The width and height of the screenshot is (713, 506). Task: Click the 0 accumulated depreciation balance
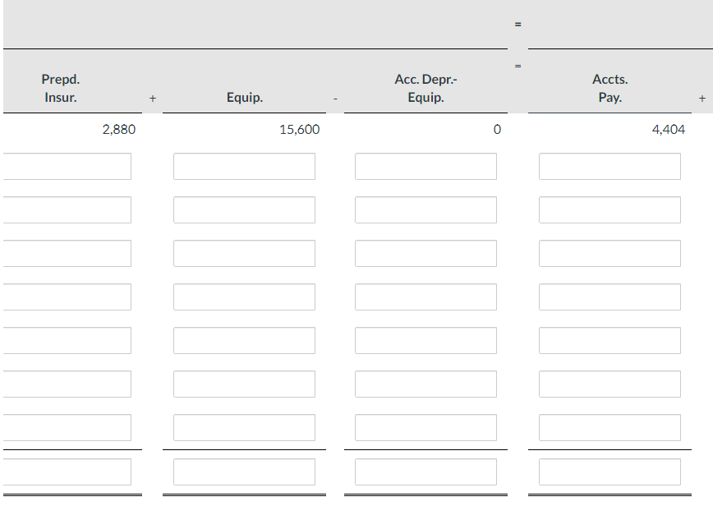point(497,130)
